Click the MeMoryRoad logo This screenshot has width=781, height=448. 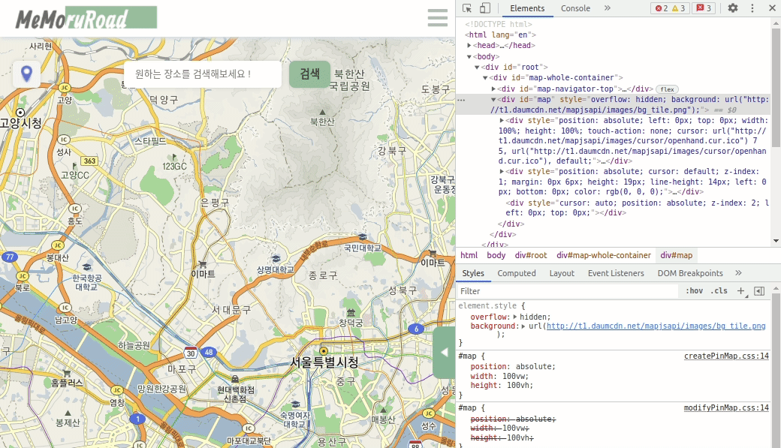(x=86, y=18)
